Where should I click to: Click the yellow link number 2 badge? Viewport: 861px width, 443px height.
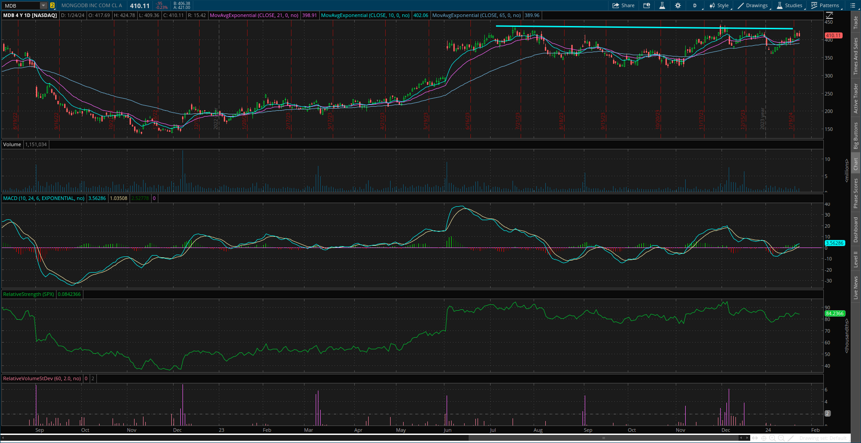coord(52,5)
